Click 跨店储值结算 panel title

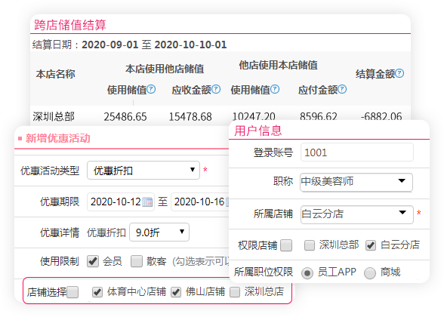pos(70,25)
